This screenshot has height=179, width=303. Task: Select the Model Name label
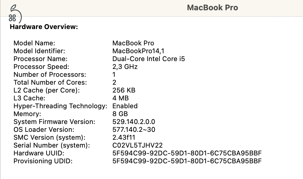coord(34,43)
